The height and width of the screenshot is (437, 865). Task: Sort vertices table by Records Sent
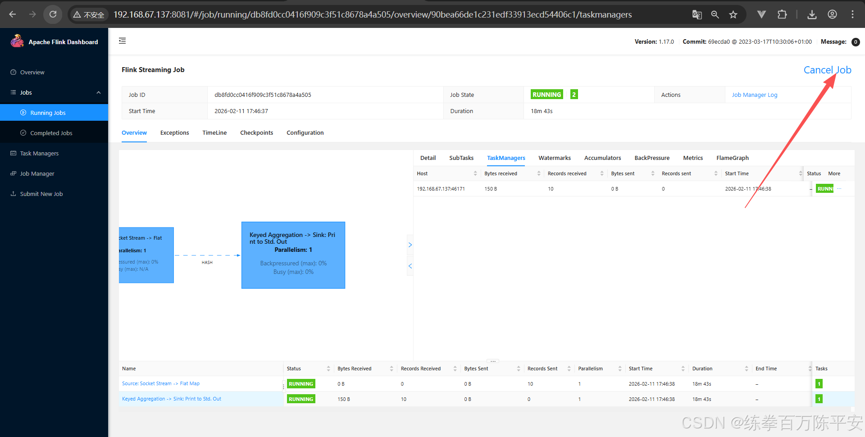click(569, 369)
